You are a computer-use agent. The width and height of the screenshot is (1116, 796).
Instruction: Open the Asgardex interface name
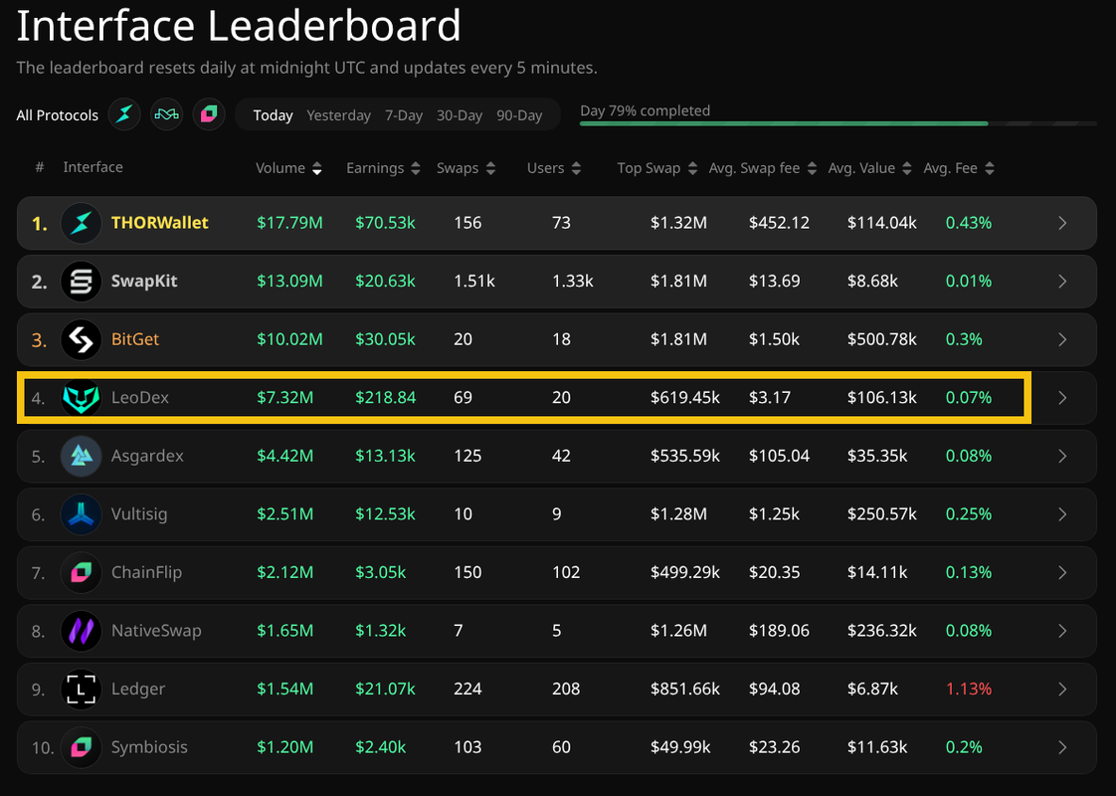click(147, 457)
